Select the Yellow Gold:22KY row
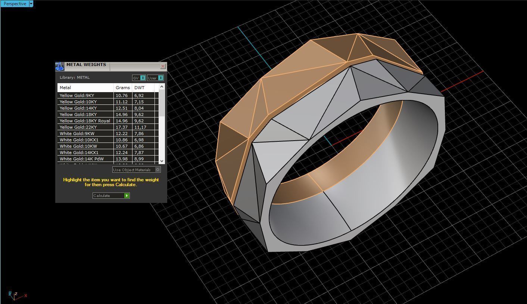The height and width of the screenshot is (304, 527). (x=108, y=127)
